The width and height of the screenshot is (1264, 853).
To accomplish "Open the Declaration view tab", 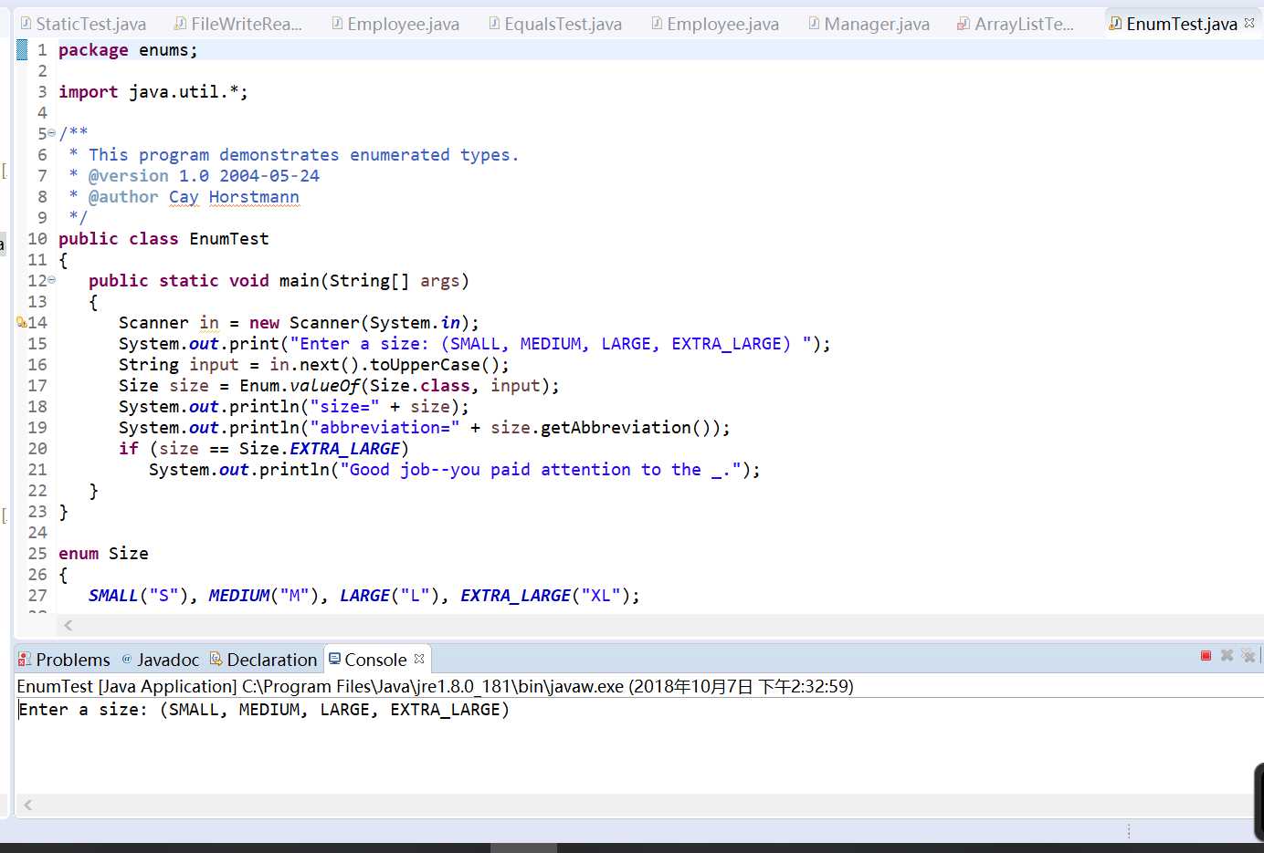I will [263, 660].
